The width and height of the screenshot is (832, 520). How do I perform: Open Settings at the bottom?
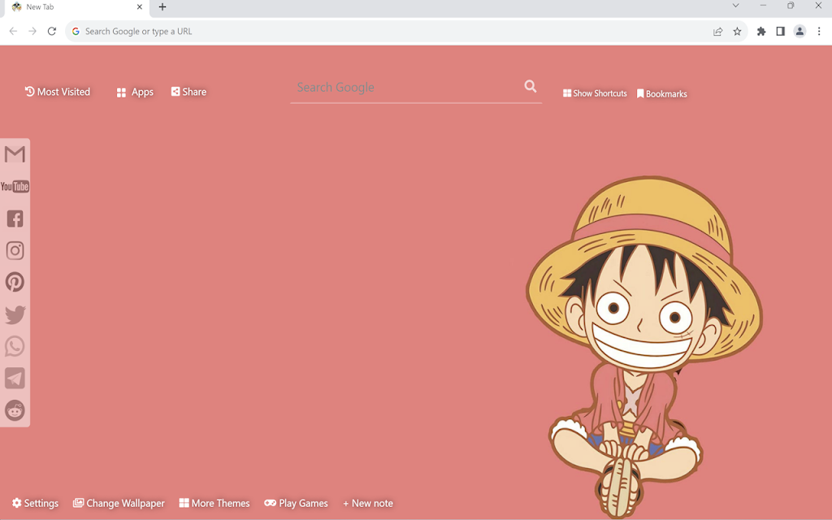35,503
